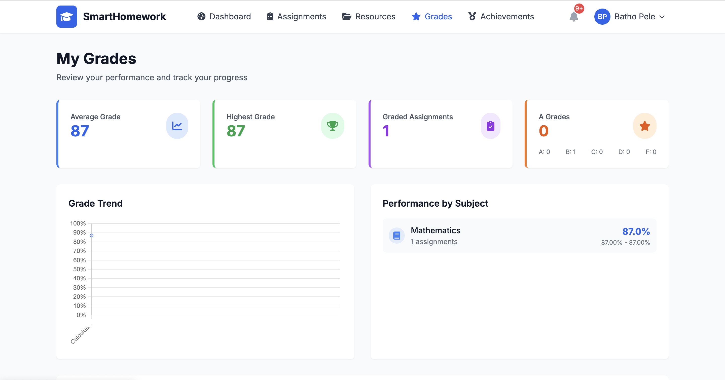Click the Highest Grade trophy icon
Viewport: 725px width, 380px height.
(332, 126)
